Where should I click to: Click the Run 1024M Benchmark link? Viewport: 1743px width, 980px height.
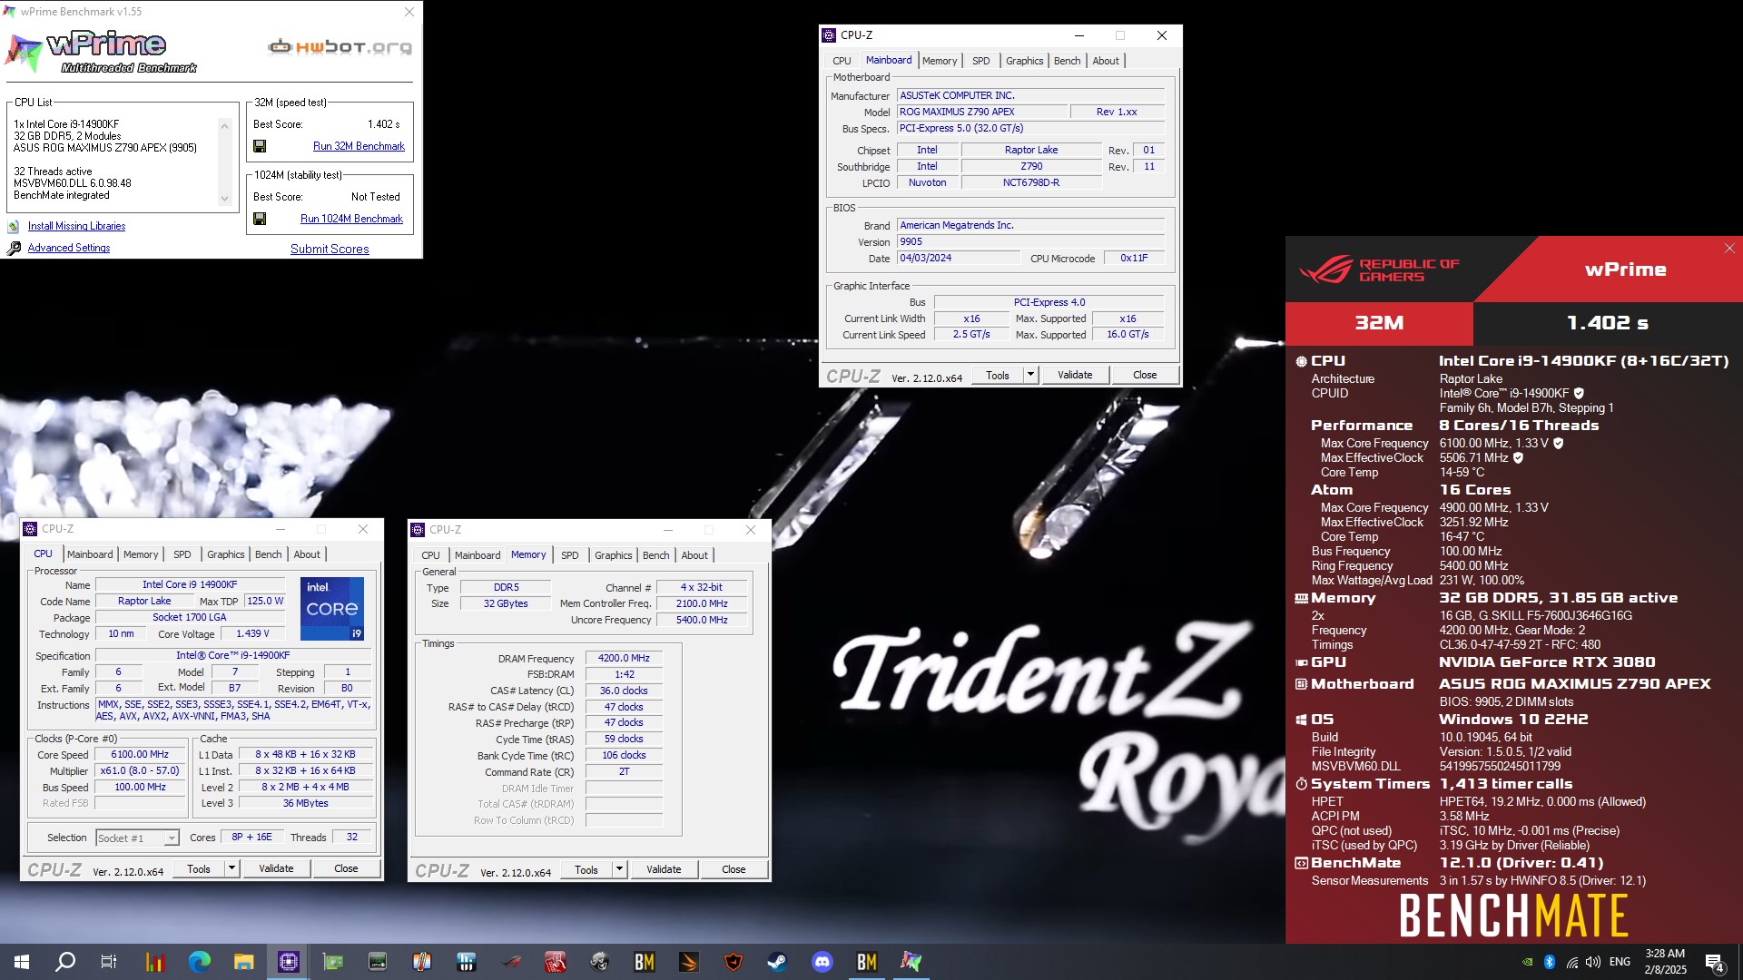(351, 219)
